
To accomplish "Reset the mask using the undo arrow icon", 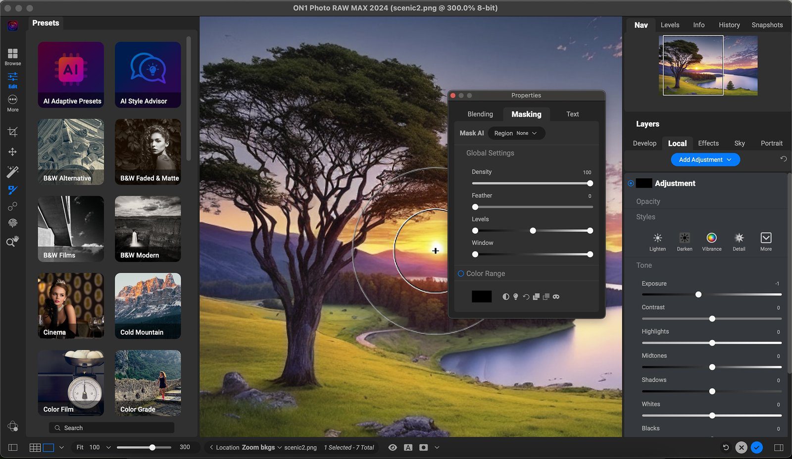I will click(526, 298).
